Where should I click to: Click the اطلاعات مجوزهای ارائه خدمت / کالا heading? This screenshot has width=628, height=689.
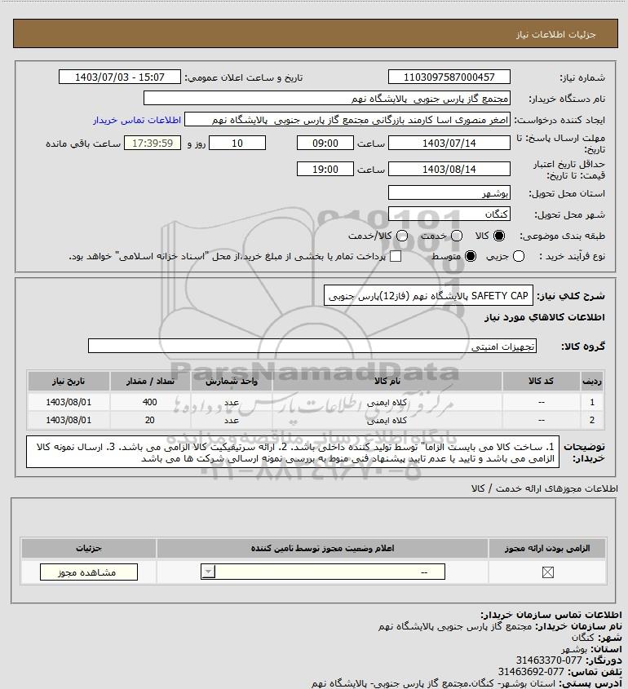(545, 488)
